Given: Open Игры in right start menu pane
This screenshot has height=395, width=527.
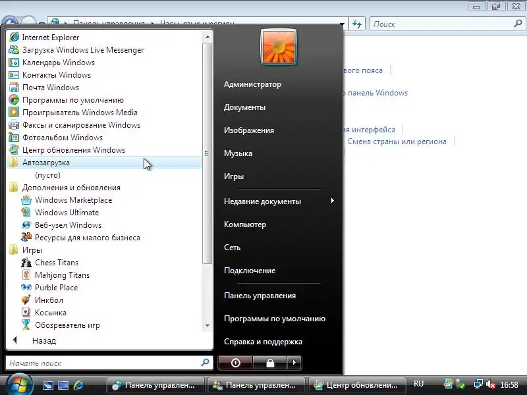Looking at the screenshot, I should (234, 176).
